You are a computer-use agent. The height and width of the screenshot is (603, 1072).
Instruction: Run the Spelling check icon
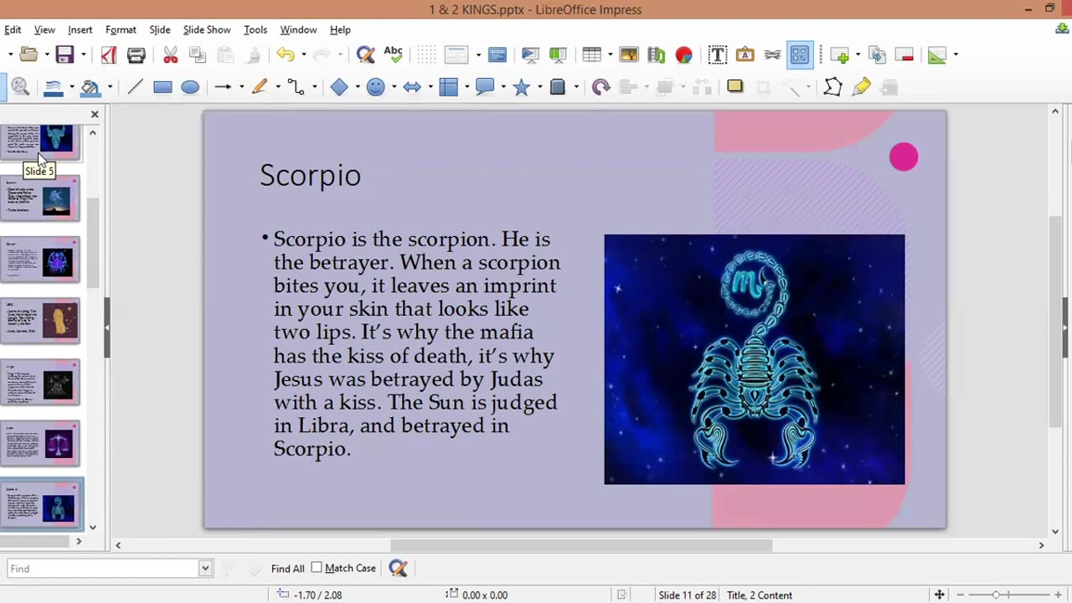(x=393, y=55)
